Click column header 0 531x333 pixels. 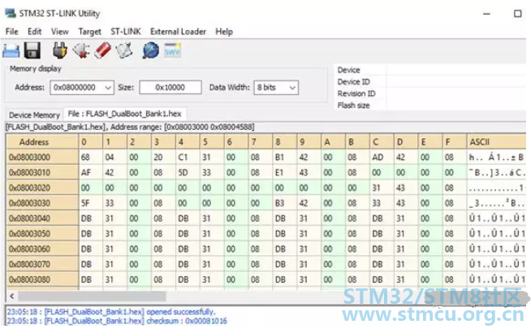91,142
